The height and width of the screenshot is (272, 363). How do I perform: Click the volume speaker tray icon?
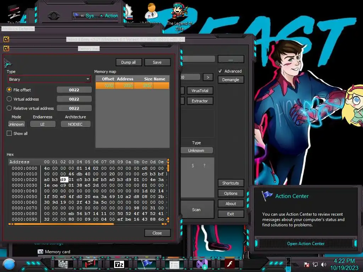324,264
